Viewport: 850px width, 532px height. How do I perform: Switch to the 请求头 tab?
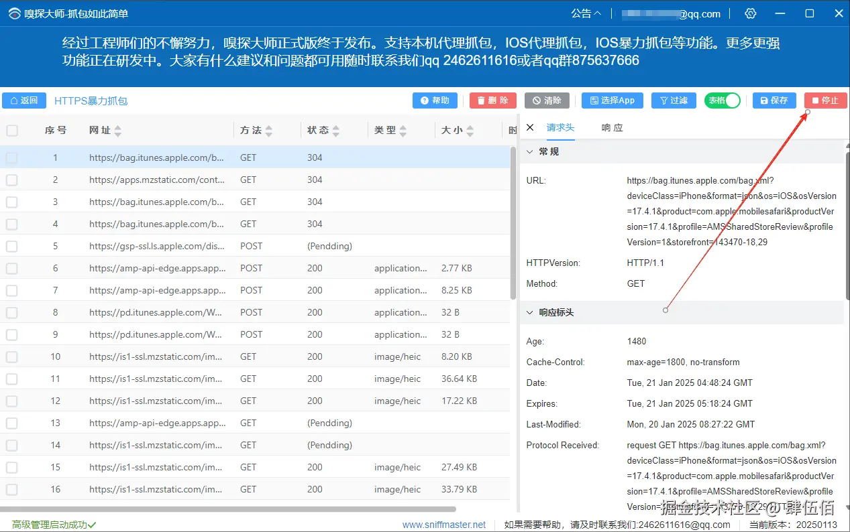[x=560, y=127]
